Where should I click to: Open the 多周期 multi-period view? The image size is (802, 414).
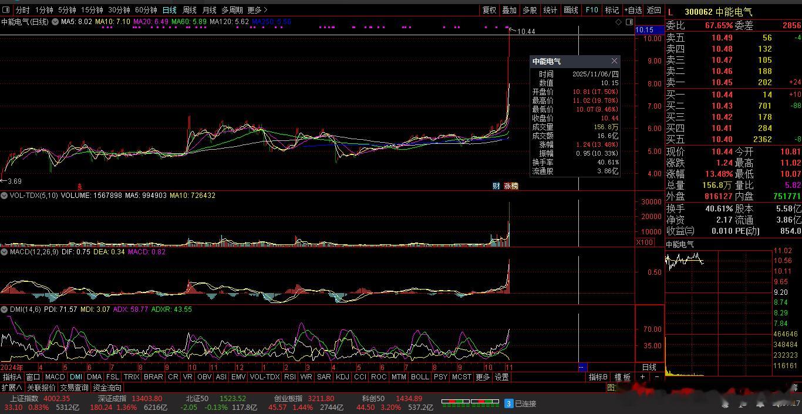[232, 10]
